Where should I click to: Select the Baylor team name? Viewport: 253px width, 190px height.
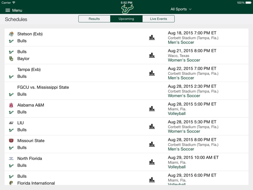tap(23, 59)
